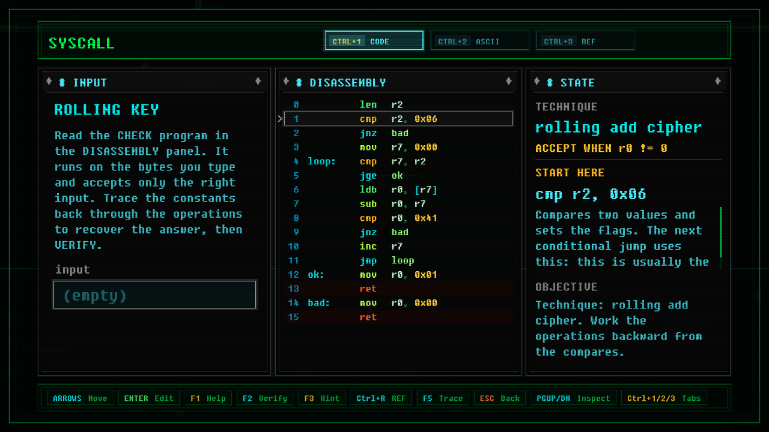Select line 7 'sub r0, r7'
The width and height of the screenshot is (769, 432).
[398, 204]
